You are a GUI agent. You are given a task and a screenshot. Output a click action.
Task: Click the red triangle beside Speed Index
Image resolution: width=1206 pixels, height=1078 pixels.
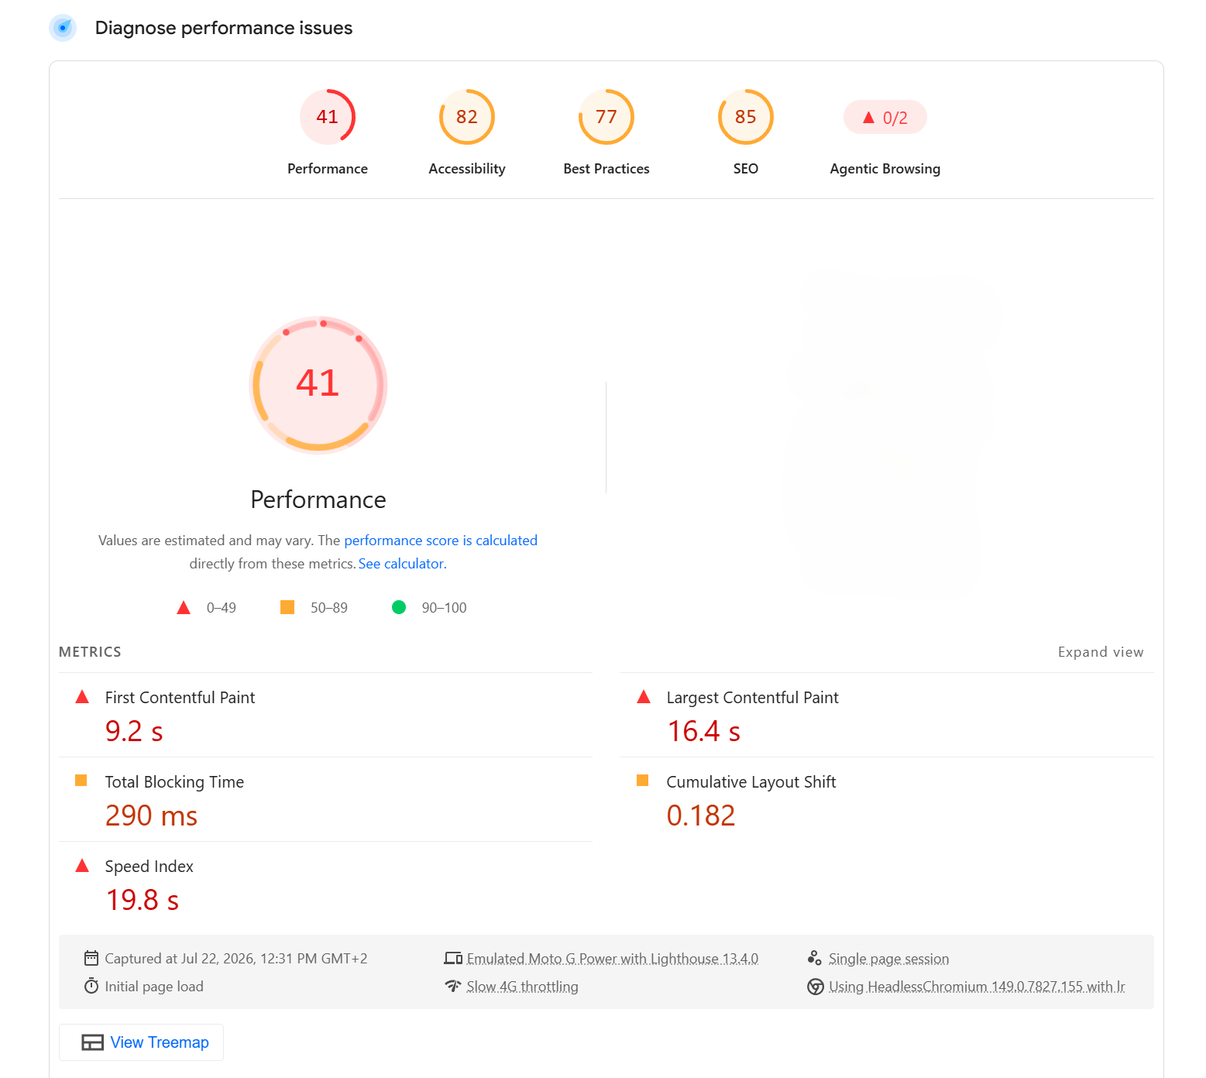(x=82, y=866)
